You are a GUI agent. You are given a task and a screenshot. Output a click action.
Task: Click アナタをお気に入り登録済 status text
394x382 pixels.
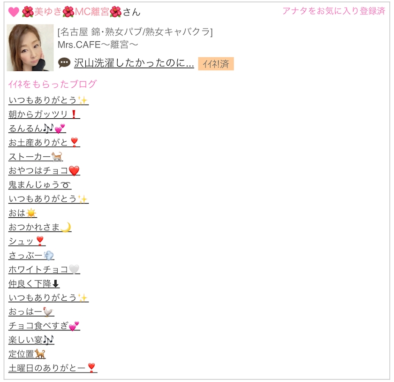pos(333,11)
